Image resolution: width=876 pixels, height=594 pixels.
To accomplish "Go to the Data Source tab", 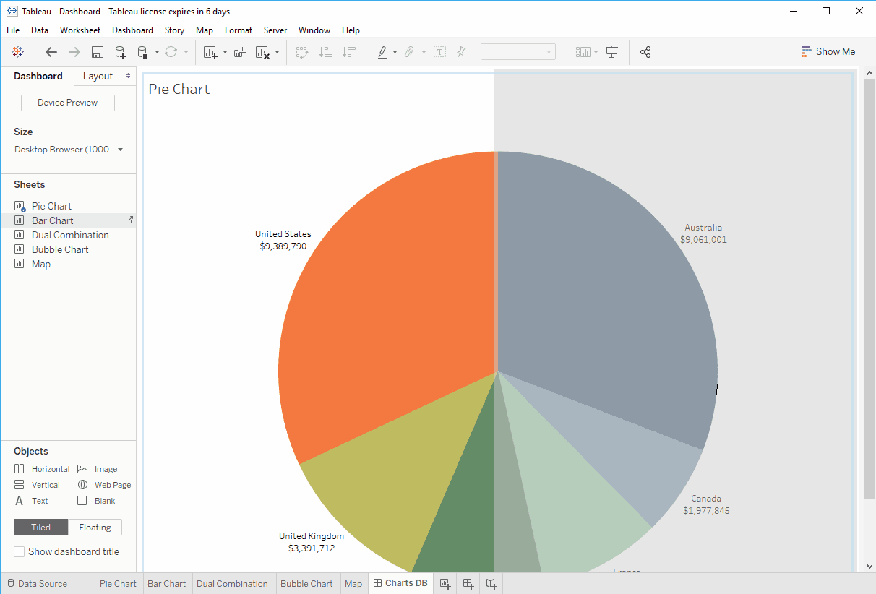I will pyautogui.click(x=42, y=584).
